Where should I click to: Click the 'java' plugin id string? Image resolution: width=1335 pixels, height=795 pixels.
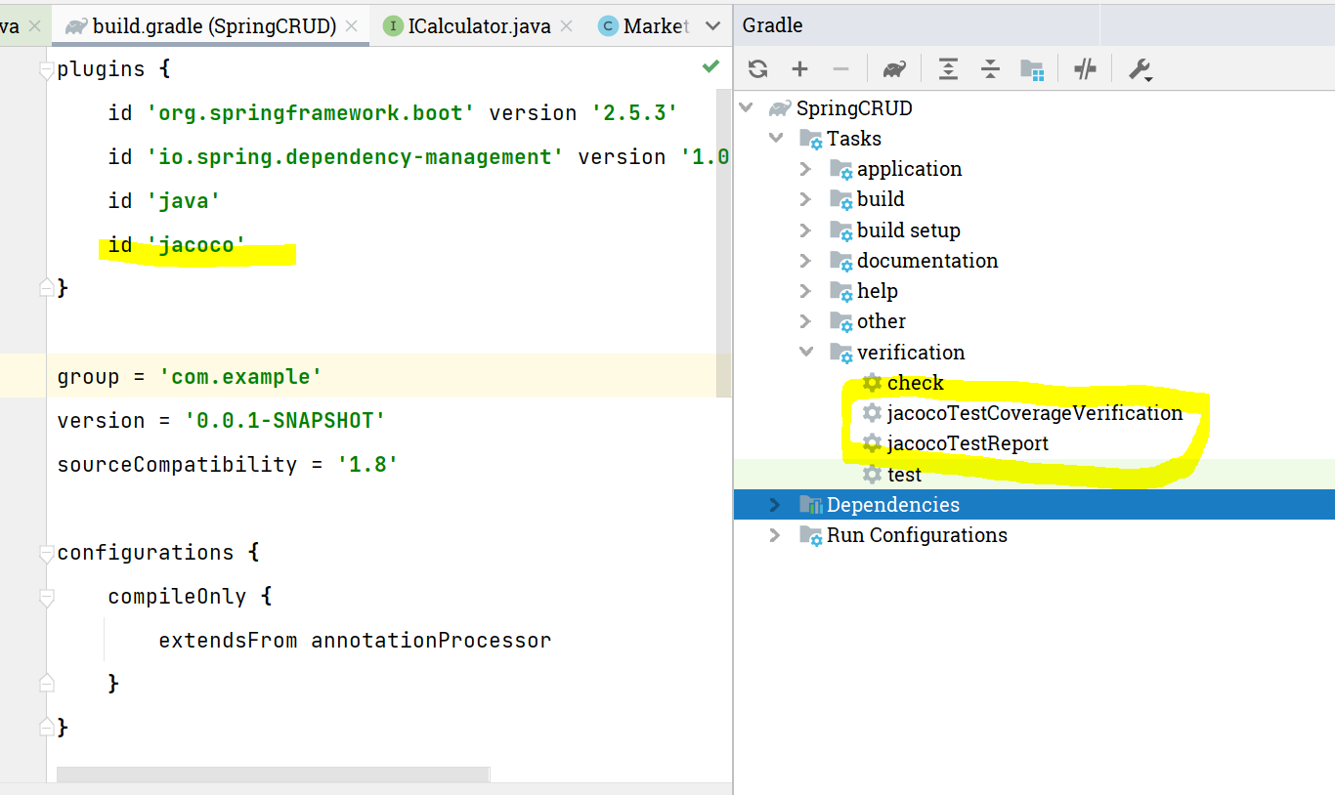pyautogui.click(x=184, y=201)
